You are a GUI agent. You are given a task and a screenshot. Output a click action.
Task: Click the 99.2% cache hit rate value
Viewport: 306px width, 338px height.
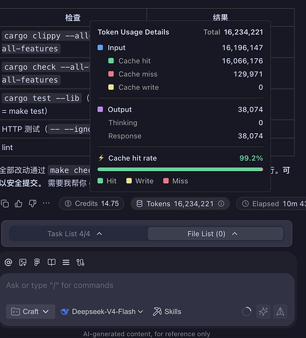(x=251, y=158)
